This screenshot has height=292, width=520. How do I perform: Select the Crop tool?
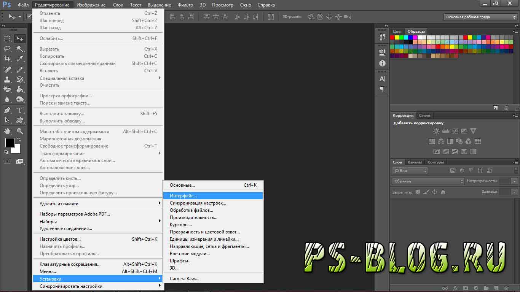point(7,59)
